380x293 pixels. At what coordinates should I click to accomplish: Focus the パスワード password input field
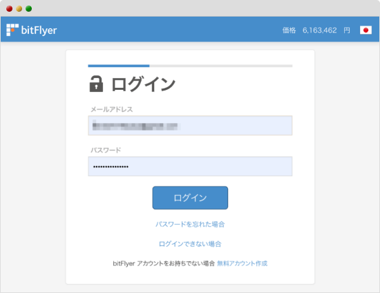click(x=190, y=167)
